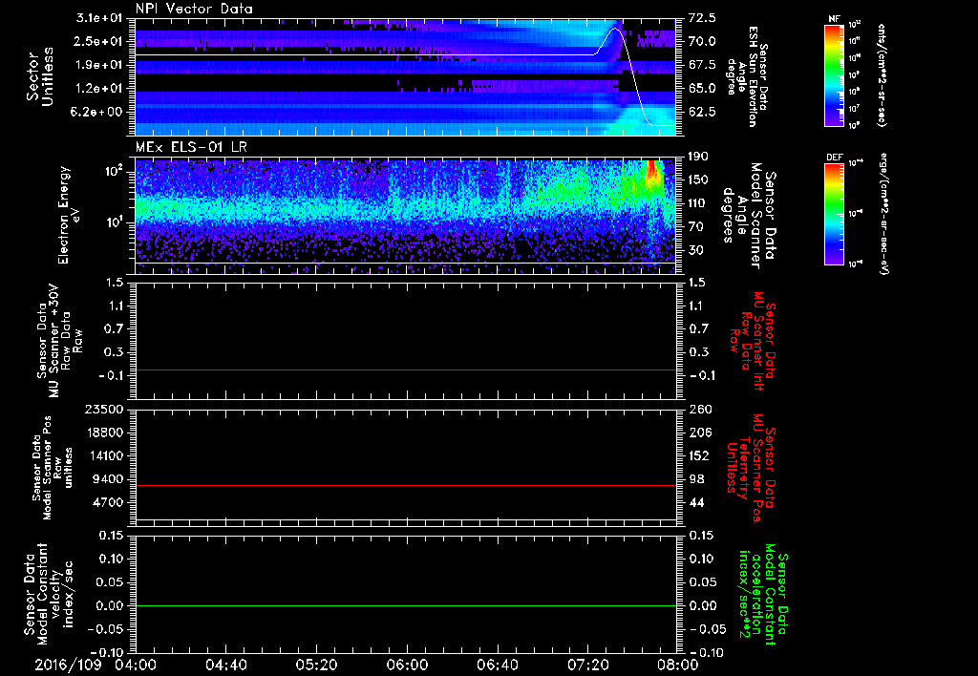
Task: Select the NPI Vector Data panel title
Action: 193,10
